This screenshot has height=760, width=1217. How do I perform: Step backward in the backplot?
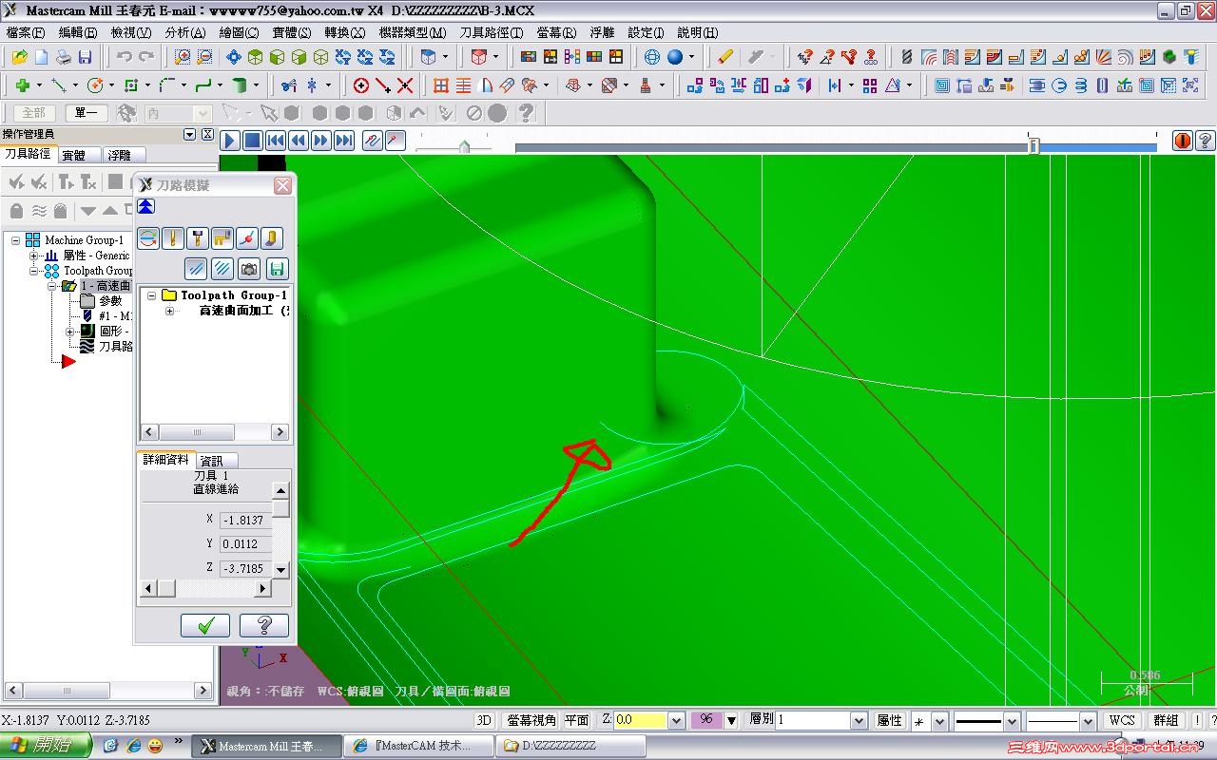(x=299, y=141)
